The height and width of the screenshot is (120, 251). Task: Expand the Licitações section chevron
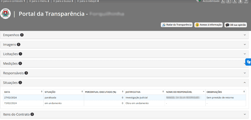click(x=245, y=54)
